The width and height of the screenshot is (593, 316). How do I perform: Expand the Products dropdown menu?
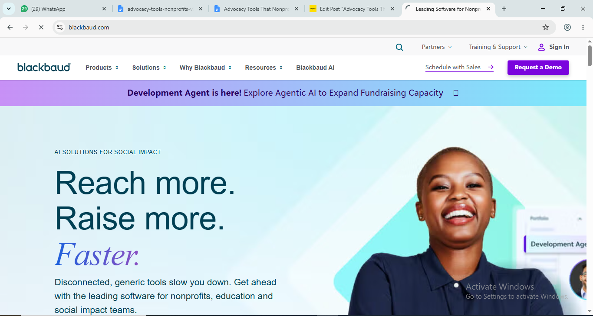click(102, 68)
